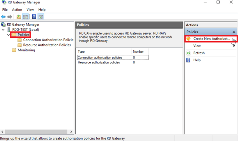Minimize the RD Gateway Manager window
This screenshot has height=141, width=239.
[x=205, y=2]
